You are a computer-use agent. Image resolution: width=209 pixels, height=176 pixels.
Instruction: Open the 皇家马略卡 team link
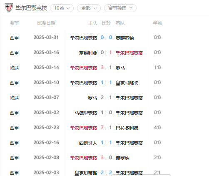point(127,83)
